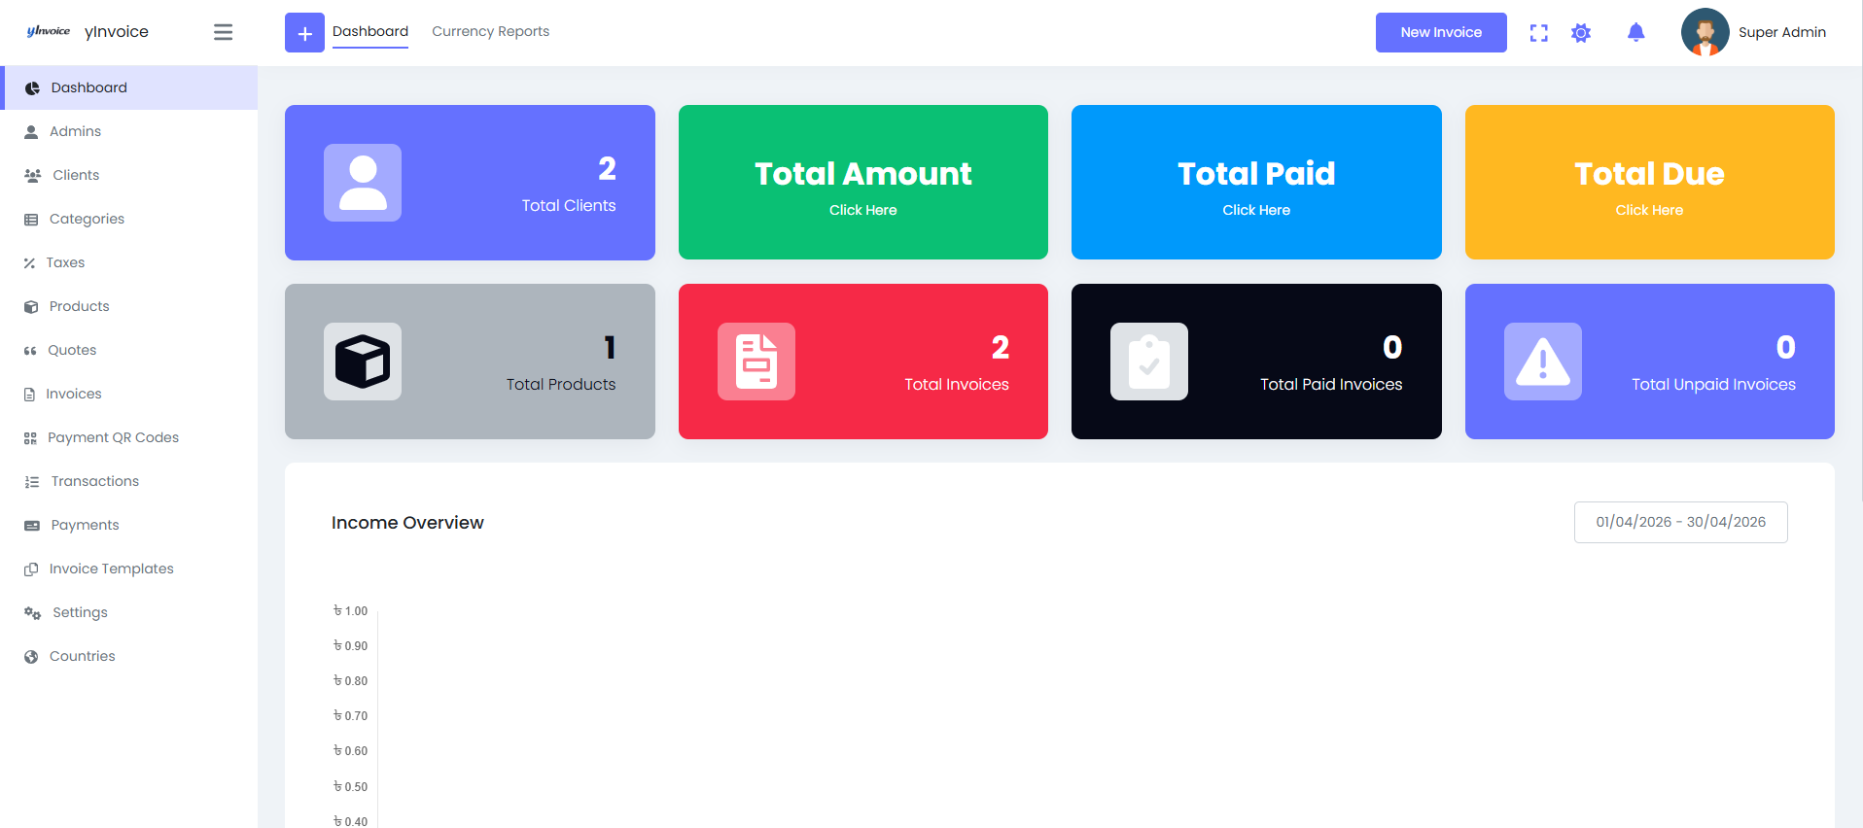Click the Settings gears icon in sidebar
This screenshot has height=828, width=1863.
[x=32, y=612]
